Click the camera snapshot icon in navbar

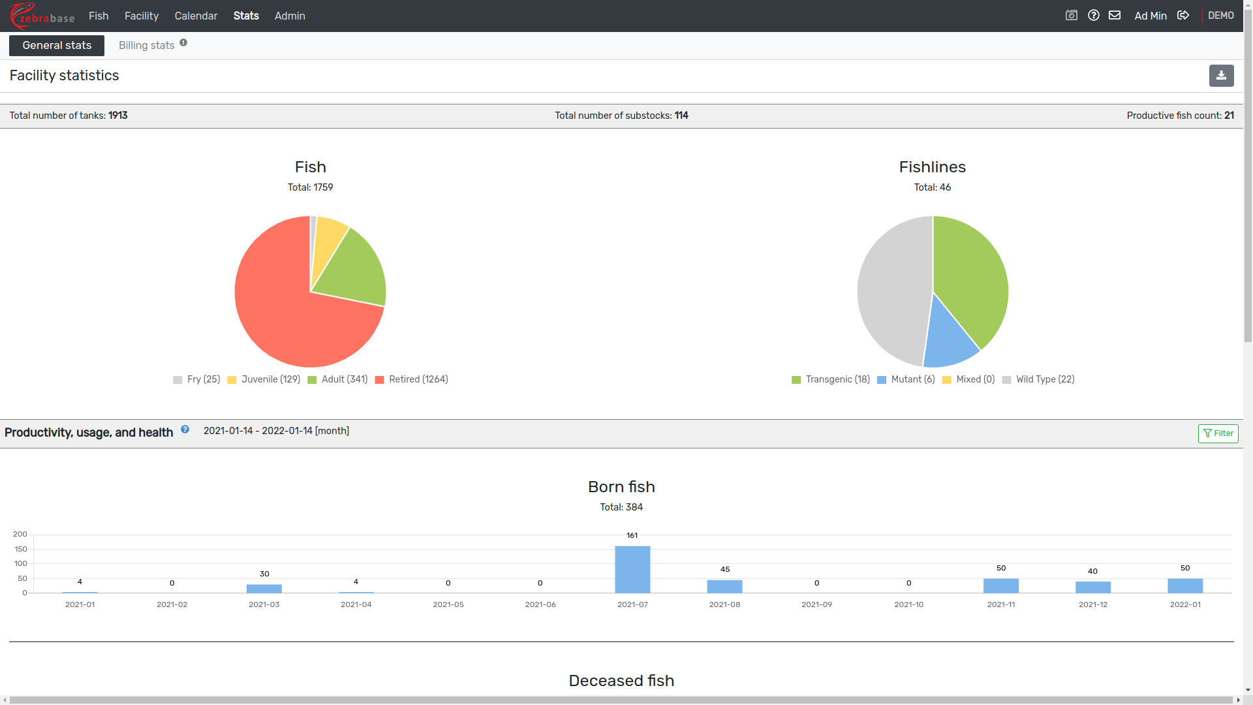point(1071,15)
